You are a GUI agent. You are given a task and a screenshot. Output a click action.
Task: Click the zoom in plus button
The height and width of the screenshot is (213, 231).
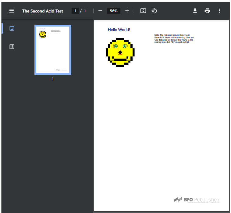(127, 11)
